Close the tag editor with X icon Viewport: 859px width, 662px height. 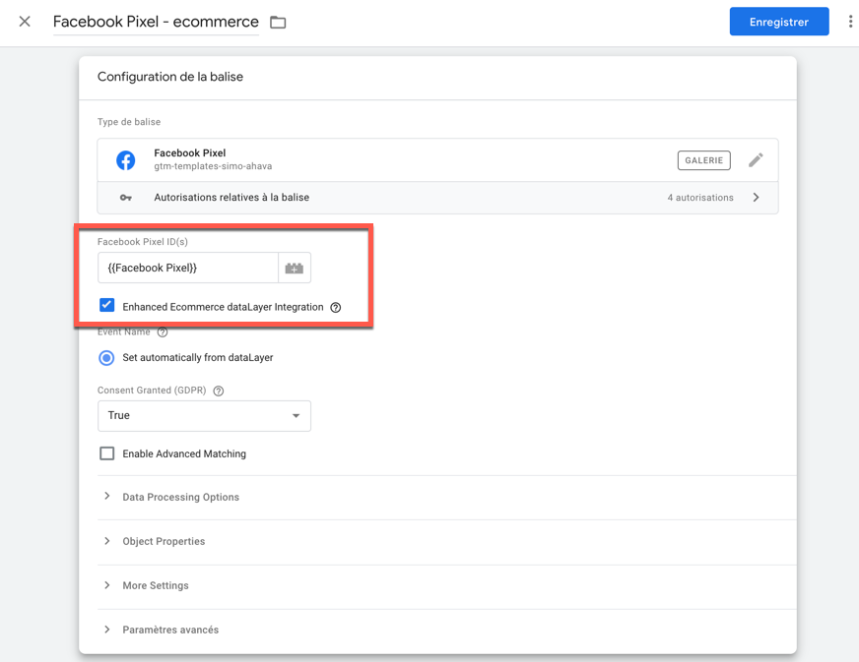click(25, 22)
